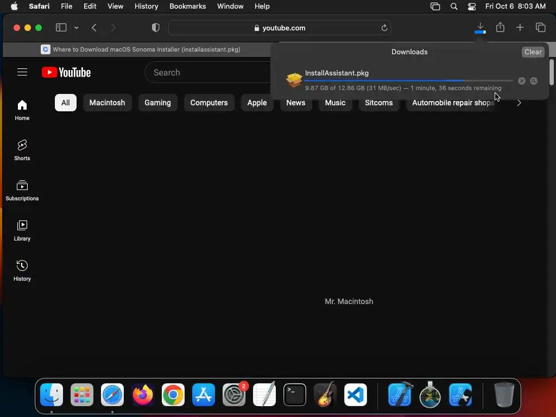The height and width of the screenshot is (417, 556).
Task: Open a new tab
Action: point(520,27)
